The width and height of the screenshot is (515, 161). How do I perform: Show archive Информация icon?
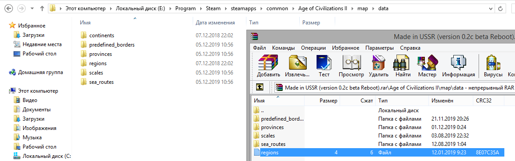pos(458,67)
